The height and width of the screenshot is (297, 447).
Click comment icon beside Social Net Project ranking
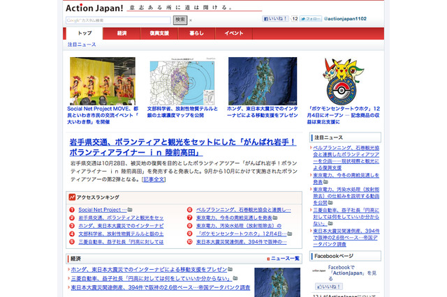coord(130,210)
